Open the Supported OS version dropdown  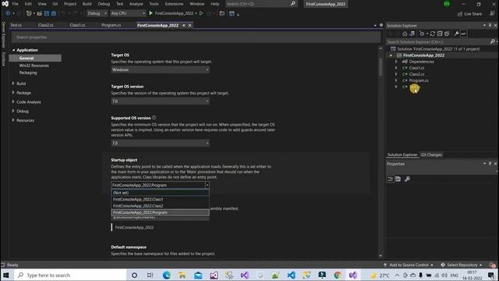(160, 143)
